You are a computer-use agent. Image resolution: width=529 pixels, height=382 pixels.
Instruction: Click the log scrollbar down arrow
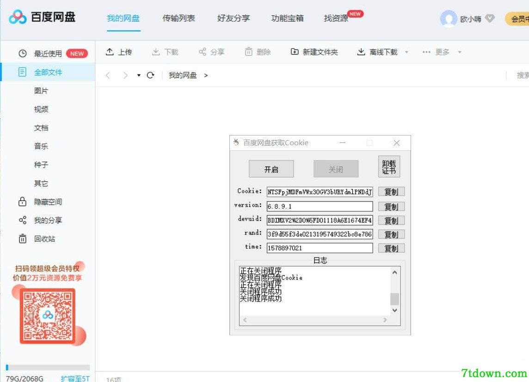point(395,310)
